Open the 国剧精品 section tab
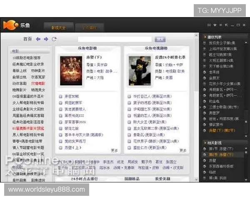This screenshot has width=250, height=200. coord(132,179)
